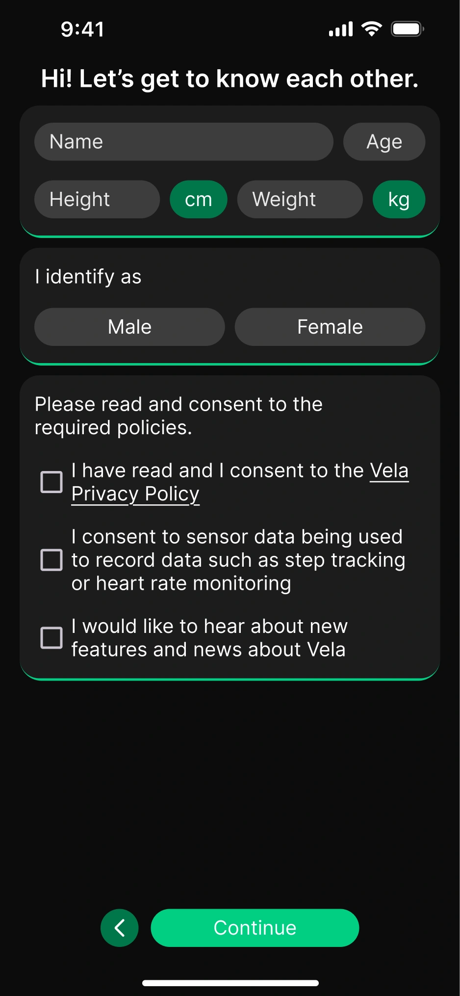Tap the Wi-Fi status icon
This screenshot has height=996, width=460.
(x=372, y=29)
